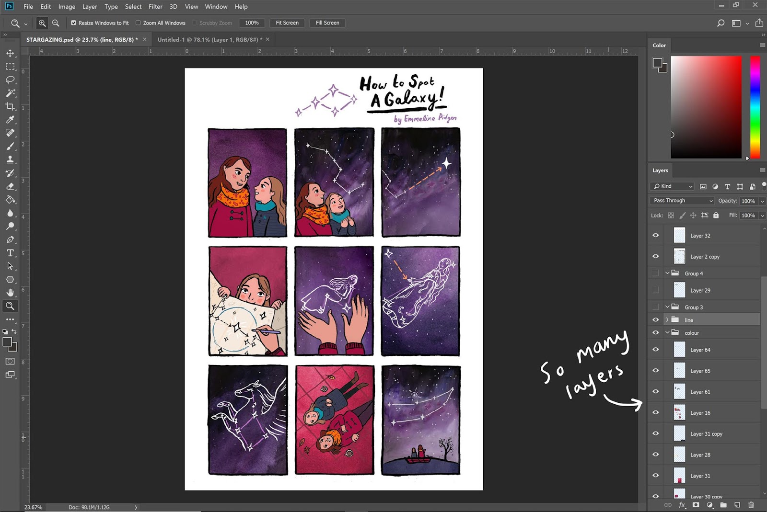This screenshot has width=767, height=512.
Task: Click the trash icon to delete layer
Action: point(751,505)
